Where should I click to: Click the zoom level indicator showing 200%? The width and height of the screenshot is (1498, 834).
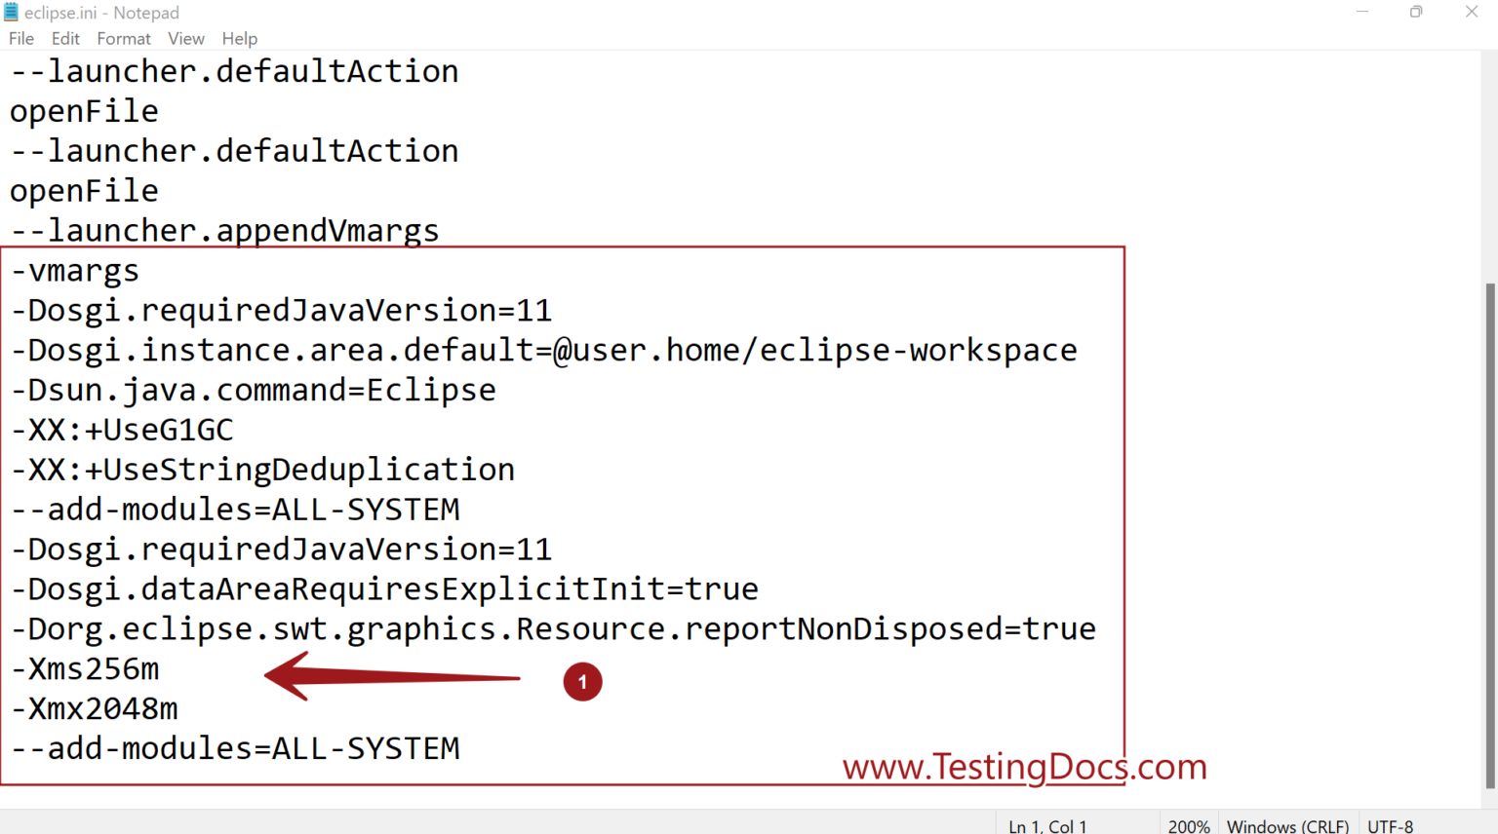click(x=1190, y=825)
